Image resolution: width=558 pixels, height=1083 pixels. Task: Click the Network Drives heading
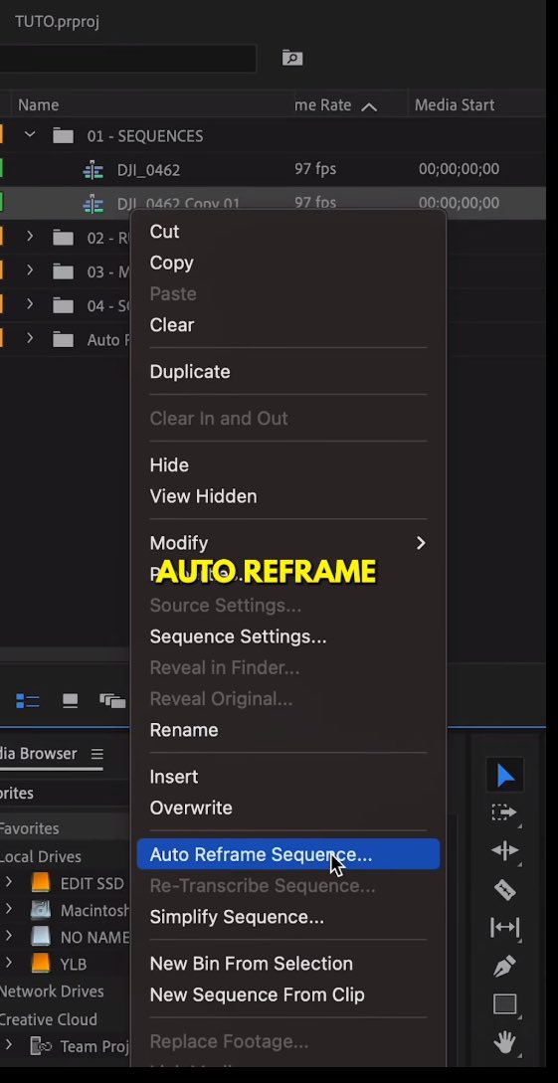pyautogui.click(x=51, y=991)
